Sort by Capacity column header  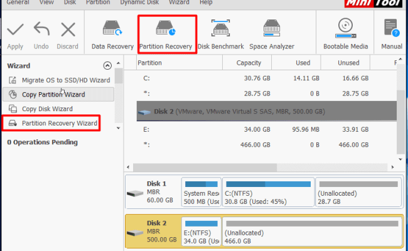[x=247, y=63]
